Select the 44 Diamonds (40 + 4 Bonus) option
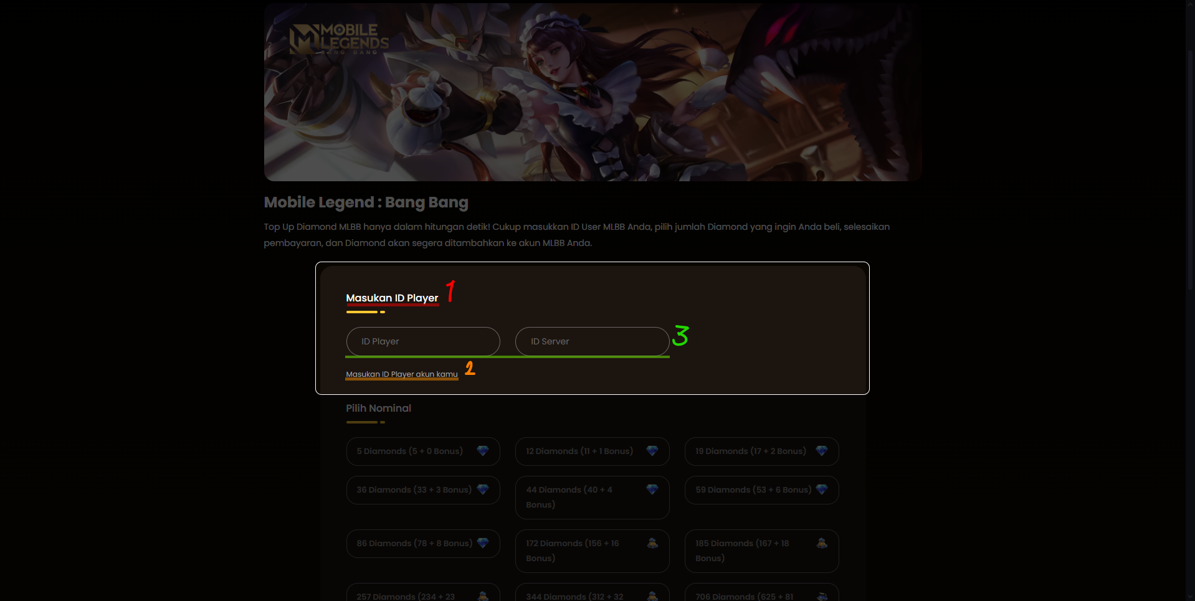 (x=593, y=498)
